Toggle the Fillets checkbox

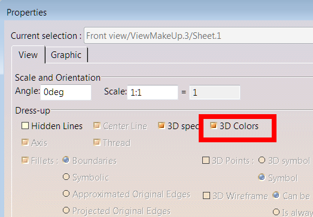[25, 160]
